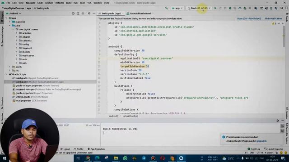This screenshot has width=289, height=162.
Task: Open the Tools menu
Action: point(82,3)
